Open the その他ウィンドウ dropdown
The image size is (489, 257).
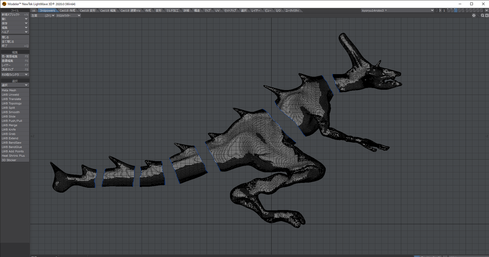15,75
